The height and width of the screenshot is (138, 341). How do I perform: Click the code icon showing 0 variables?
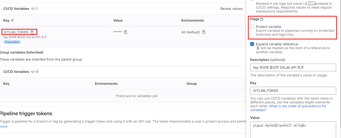[33, 72]
